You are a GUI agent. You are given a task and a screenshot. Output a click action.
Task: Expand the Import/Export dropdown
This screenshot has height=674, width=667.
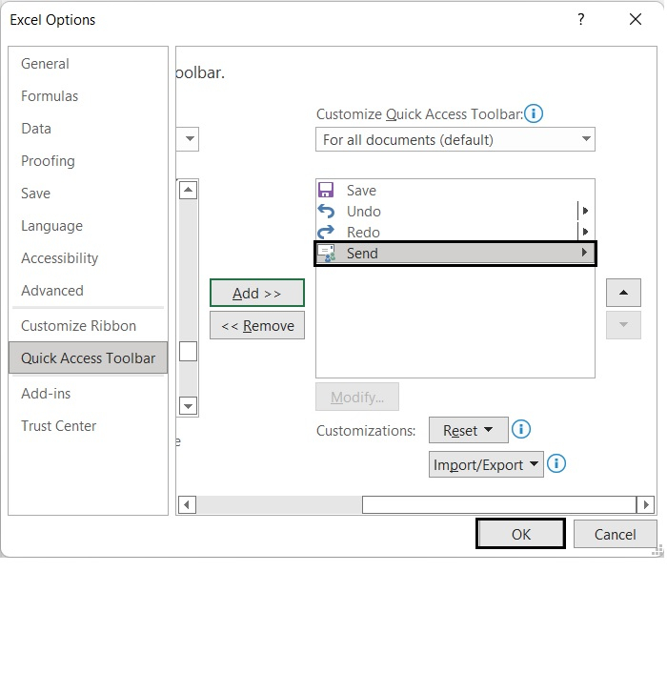point(486,465)
